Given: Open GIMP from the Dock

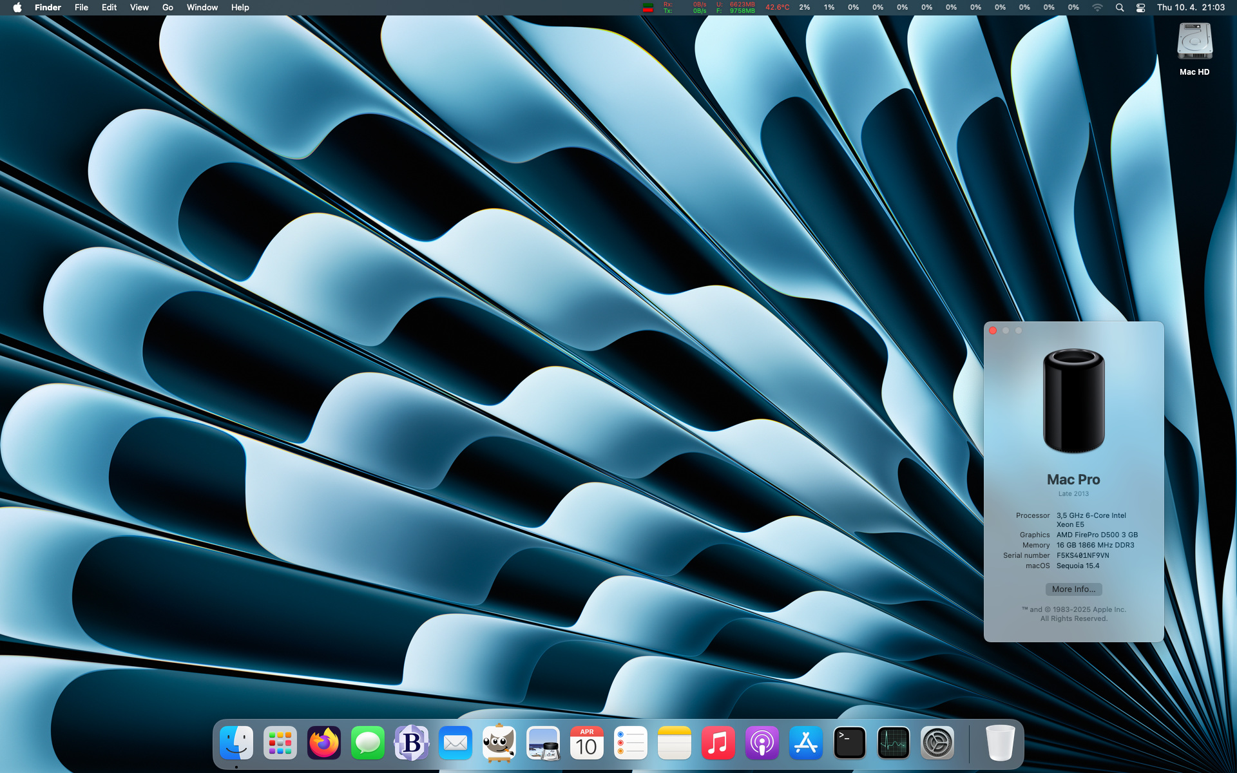Looking at the screenshot, I should click(x=499, y=743).
